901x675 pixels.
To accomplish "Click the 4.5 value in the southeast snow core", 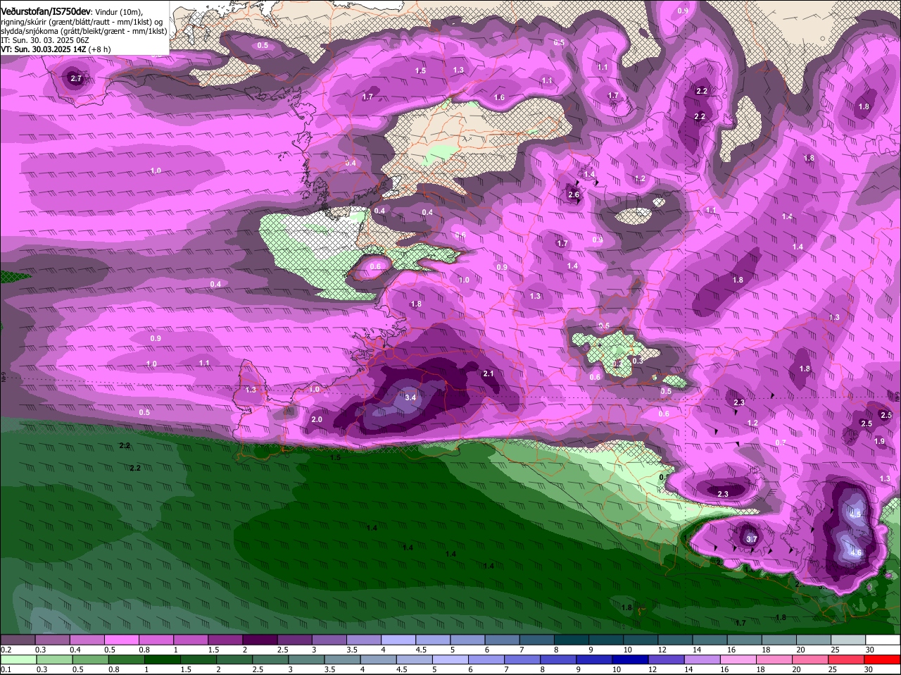I will pos(855,514).
